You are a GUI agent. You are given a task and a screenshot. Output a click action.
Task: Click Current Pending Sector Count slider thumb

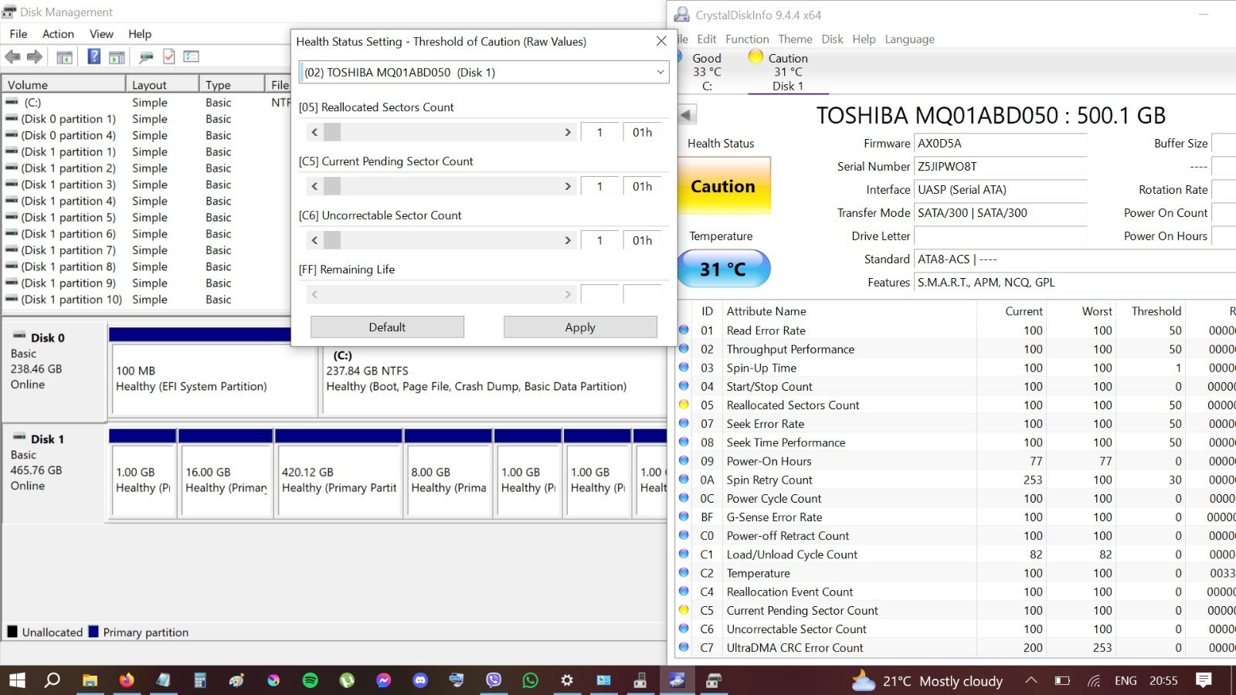click(x=332, y=186)
